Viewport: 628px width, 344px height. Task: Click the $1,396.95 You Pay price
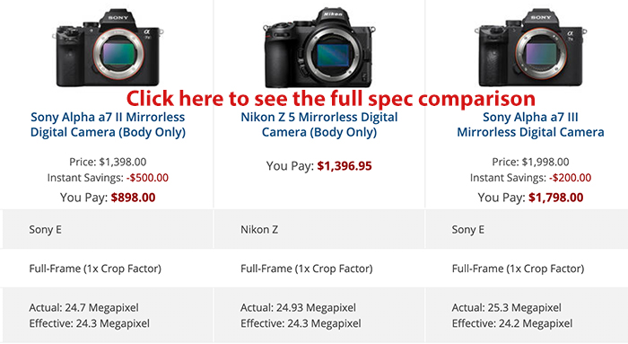[x=345, y=165]
